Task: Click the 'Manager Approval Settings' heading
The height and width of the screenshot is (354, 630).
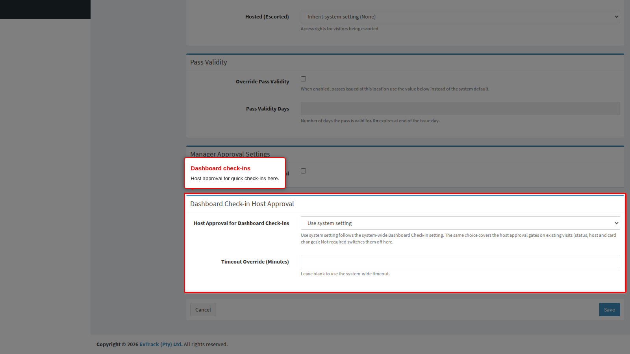Action: [x=230, y=154]
